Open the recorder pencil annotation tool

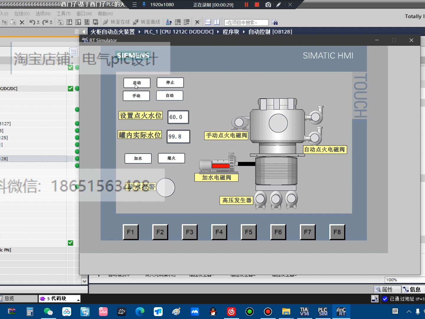coord(278,5)
